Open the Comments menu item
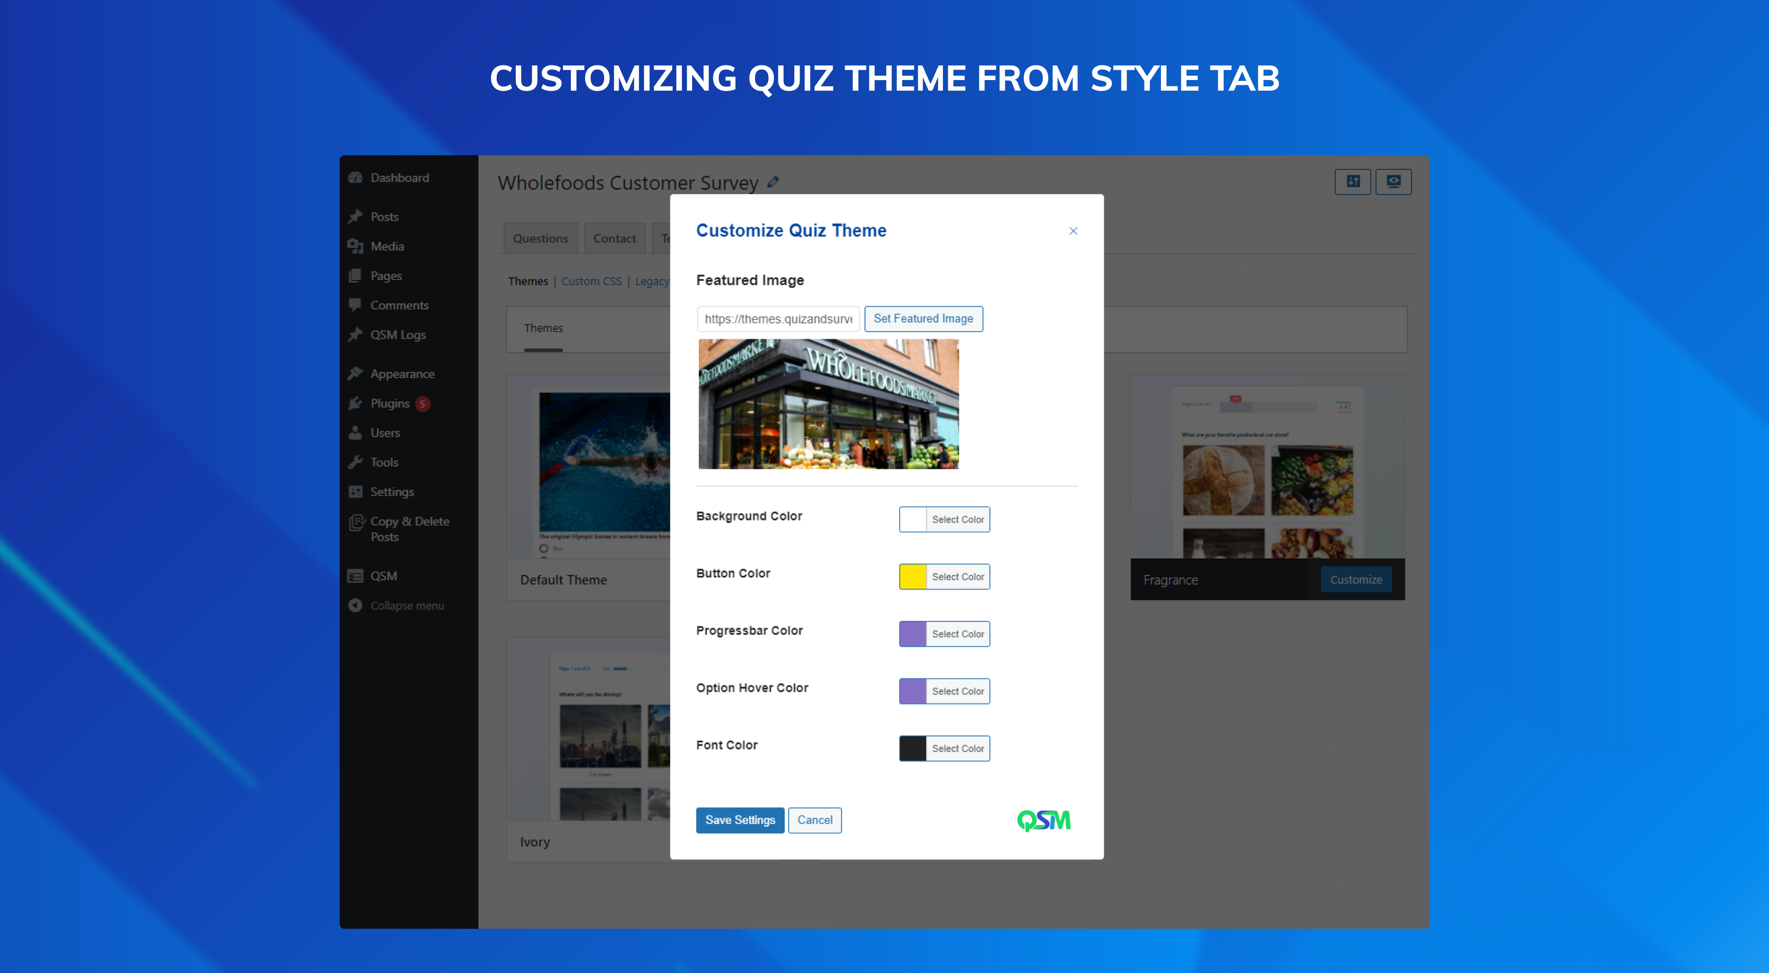1769x973 pixels. [x=400, y=306]
